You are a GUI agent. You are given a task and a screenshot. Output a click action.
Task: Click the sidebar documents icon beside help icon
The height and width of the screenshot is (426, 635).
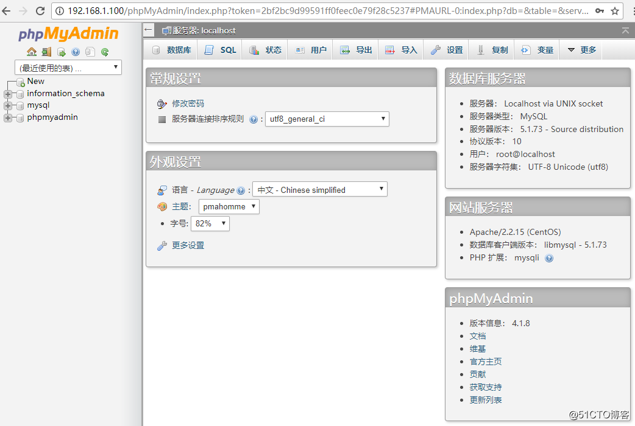(x=90, y=52)
